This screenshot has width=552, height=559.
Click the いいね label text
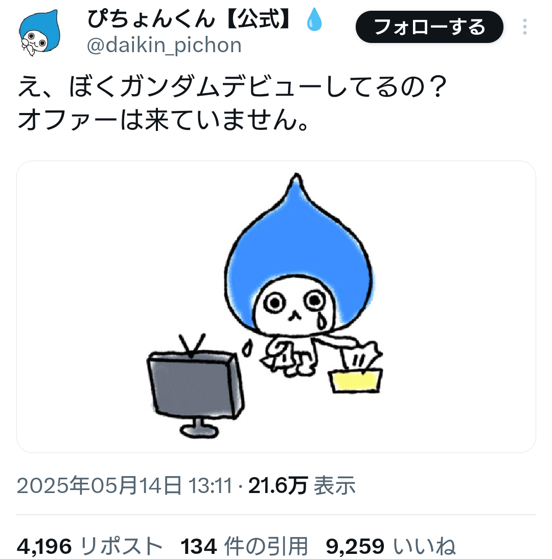click(424, 546)
